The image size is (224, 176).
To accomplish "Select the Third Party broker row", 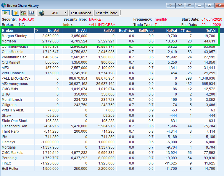I will pos(109,131).
